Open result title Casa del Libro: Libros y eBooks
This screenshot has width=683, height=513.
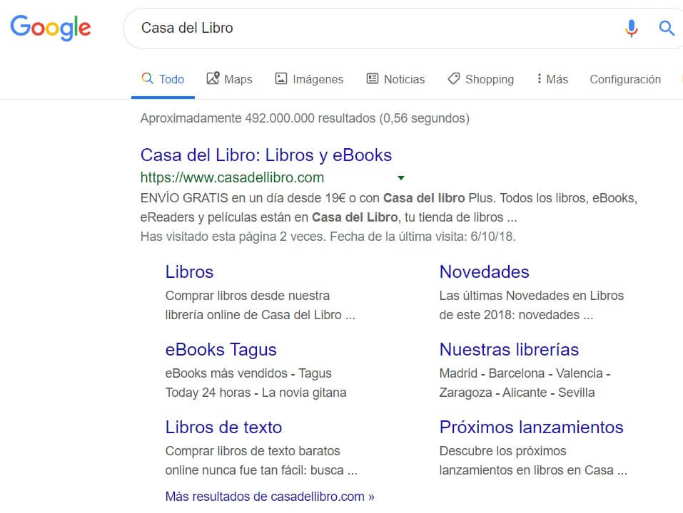click(x=266, y=155)
